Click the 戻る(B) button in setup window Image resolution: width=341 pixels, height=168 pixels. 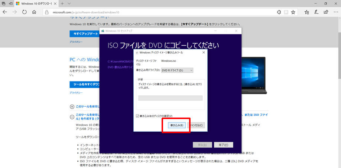pyautogui.click(x=202, y=145)
